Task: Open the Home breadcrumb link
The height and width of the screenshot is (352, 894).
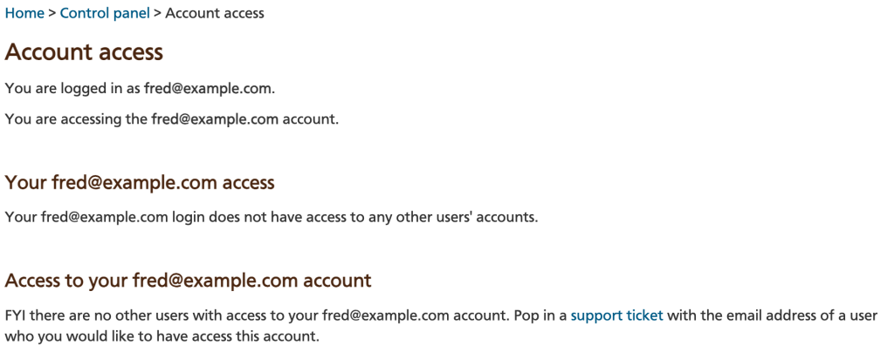Action: pos(24,13)
